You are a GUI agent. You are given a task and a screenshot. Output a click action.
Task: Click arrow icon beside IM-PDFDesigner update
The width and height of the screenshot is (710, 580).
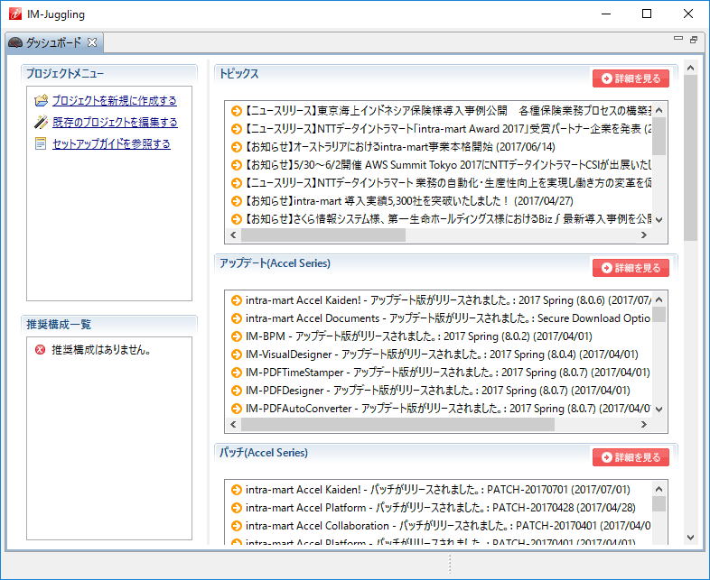[x=237, y=391]
